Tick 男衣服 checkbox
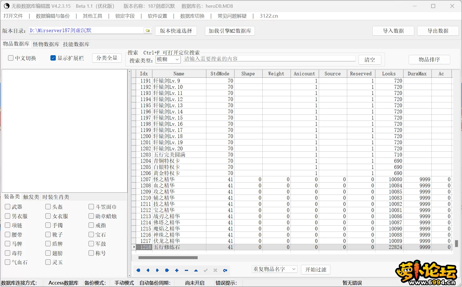 pyautogui.click(x=8, y=216)
